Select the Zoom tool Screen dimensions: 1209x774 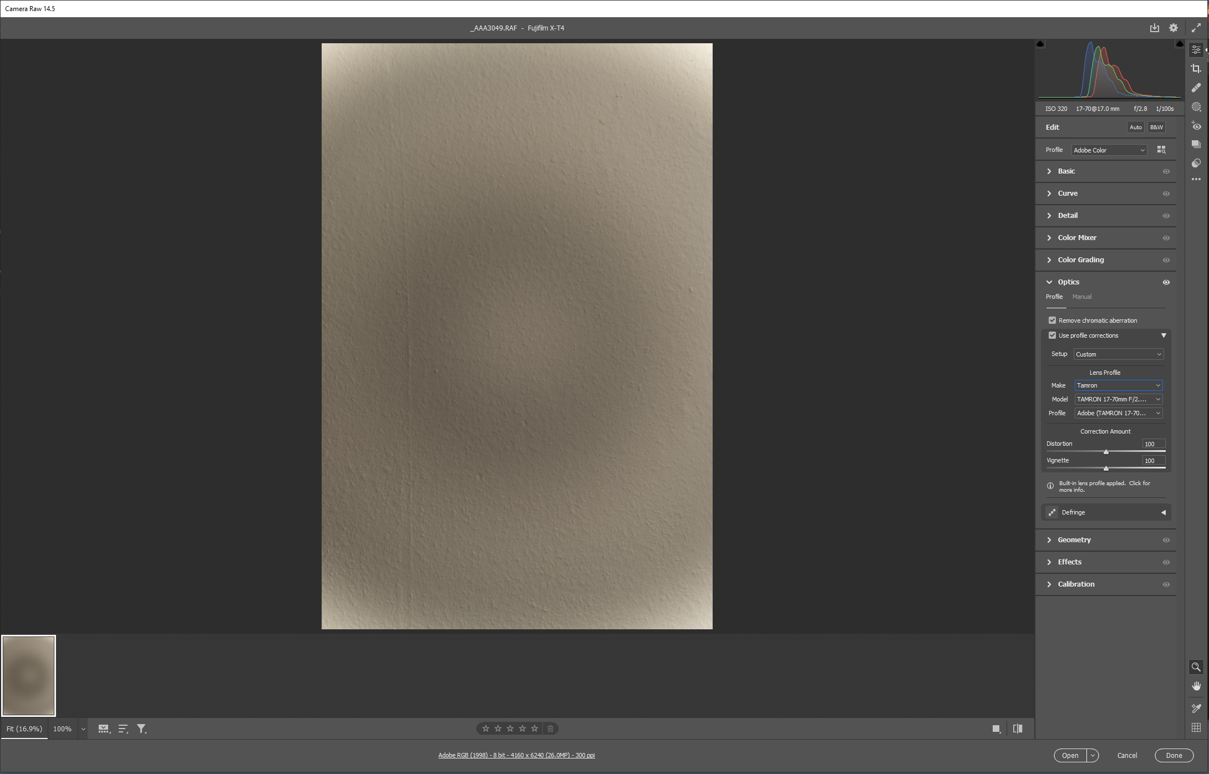pyautogui.click(x=1196, y=667)
